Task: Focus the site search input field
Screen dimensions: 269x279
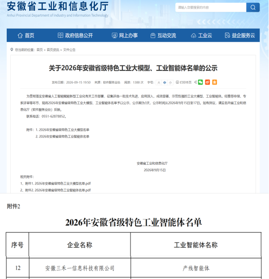Action: coord(211,7)
